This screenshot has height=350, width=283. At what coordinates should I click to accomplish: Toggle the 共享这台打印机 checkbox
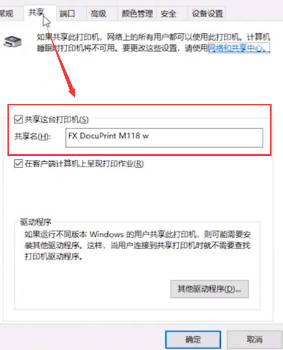tap(18, 119)
